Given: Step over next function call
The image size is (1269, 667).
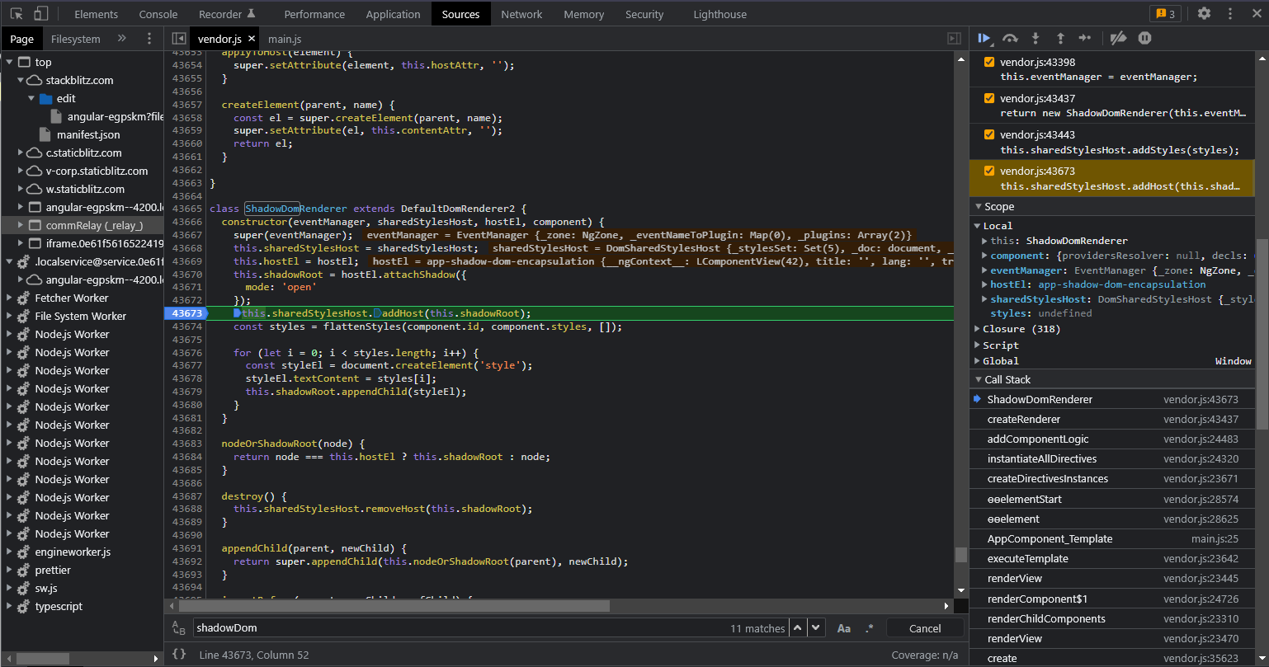Looking at the screenshot, I should click(1010, 38).
